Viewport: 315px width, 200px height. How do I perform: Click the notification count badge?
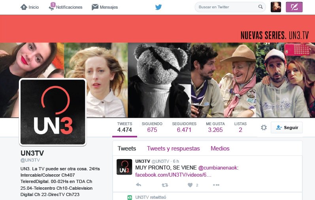click(x=53, y=5)
